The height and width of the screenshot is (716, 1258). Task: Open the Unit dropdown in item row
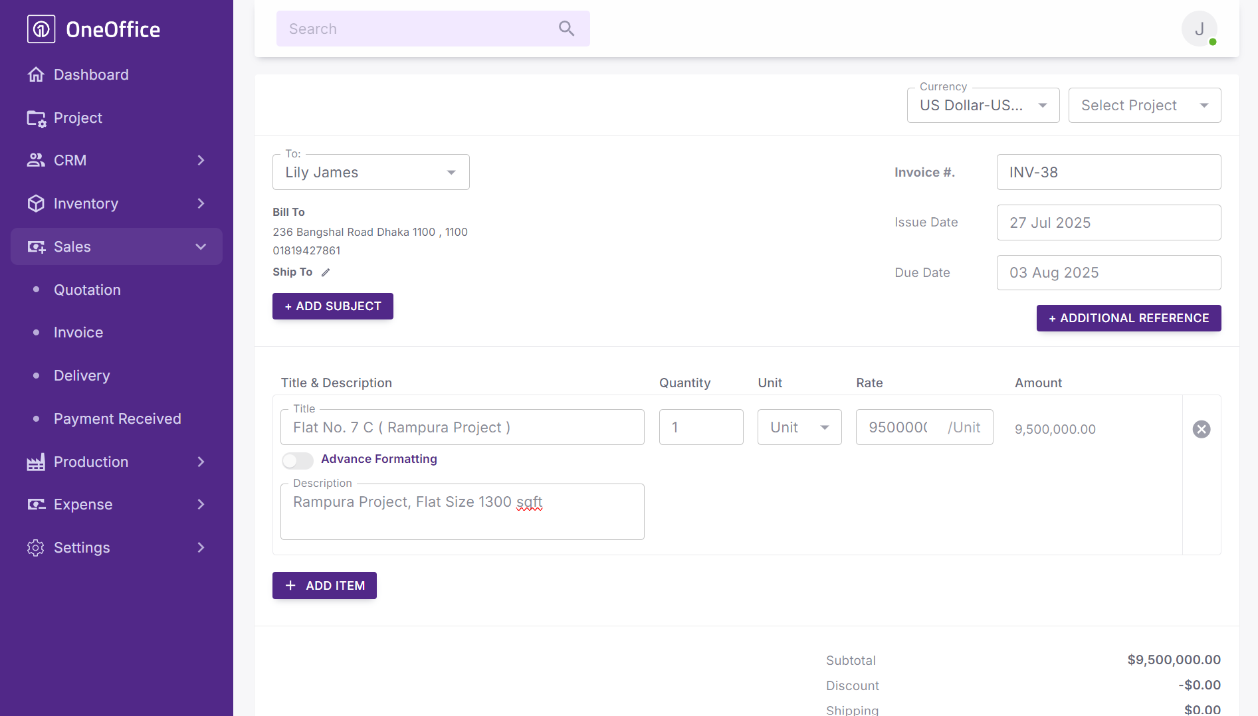pos(799,428)
